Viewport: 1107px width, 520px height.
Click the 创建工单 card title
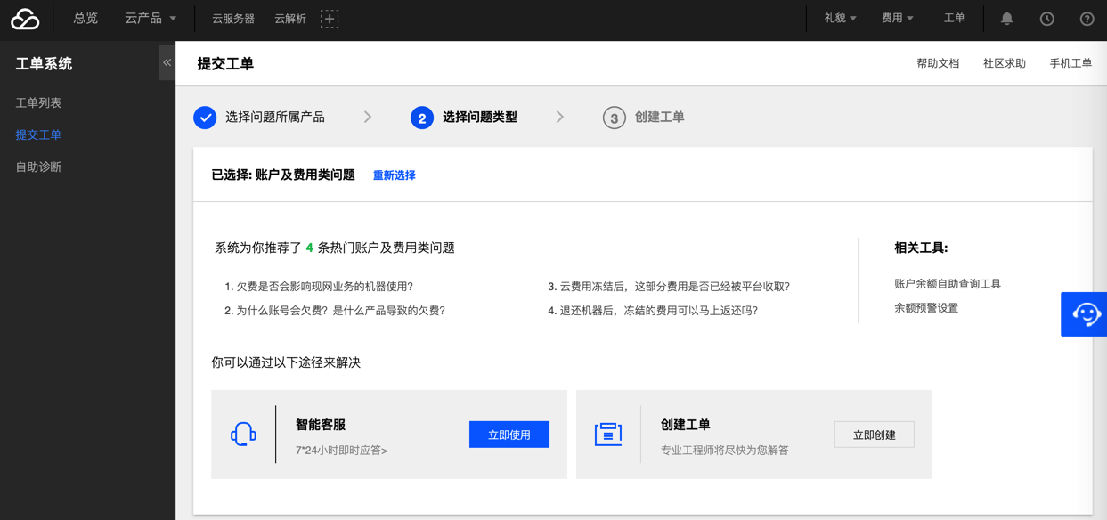click(686, 425)
